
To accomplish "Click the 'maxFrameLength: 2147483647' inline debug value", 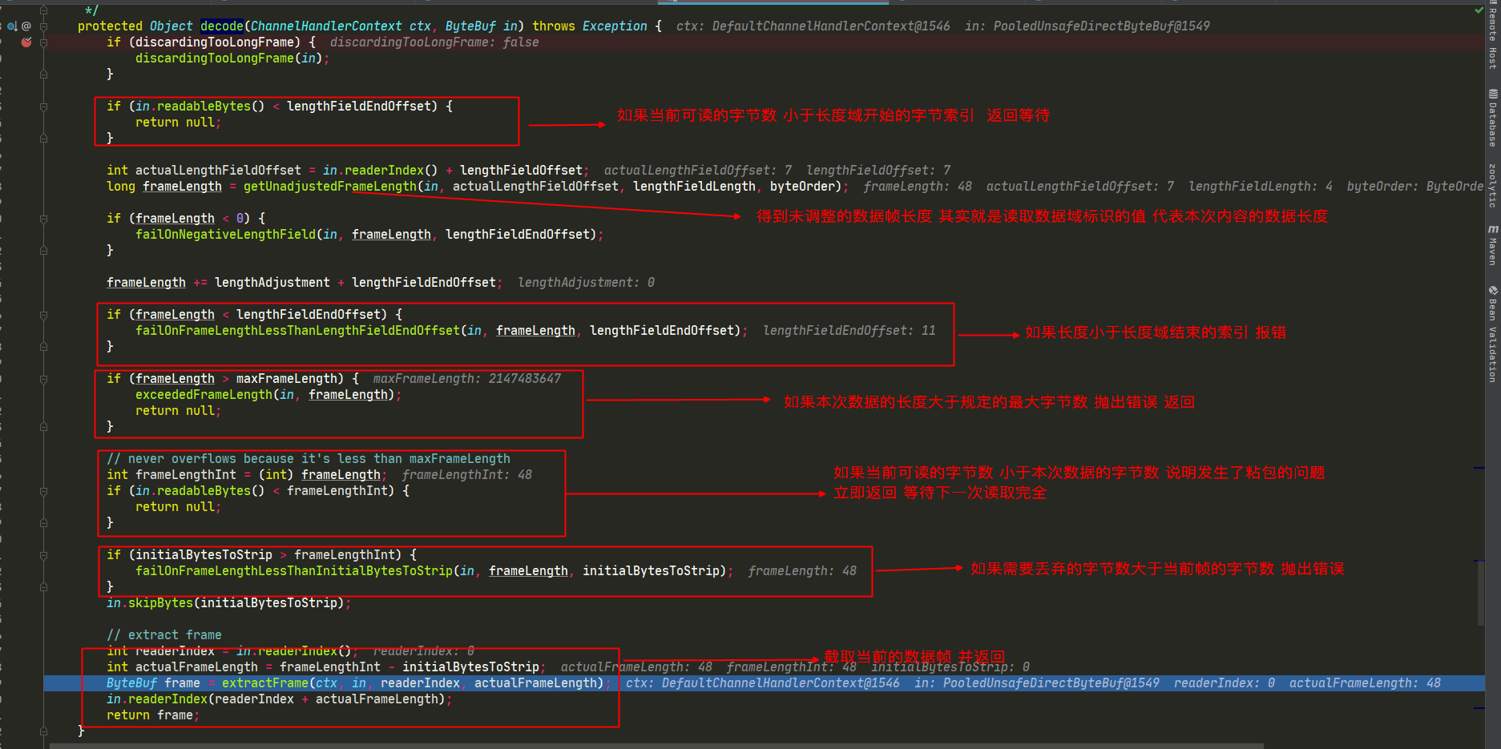I will click(x=467, y=379).
